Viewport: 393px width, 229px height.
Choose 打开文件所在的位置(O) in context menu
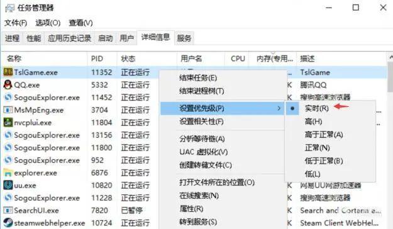coord(217,182)
